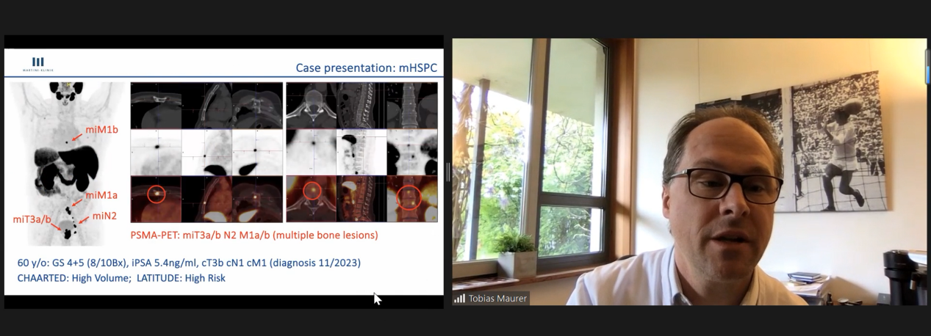Click the Martini-Klinik logo on the slide

coord(37,64)
